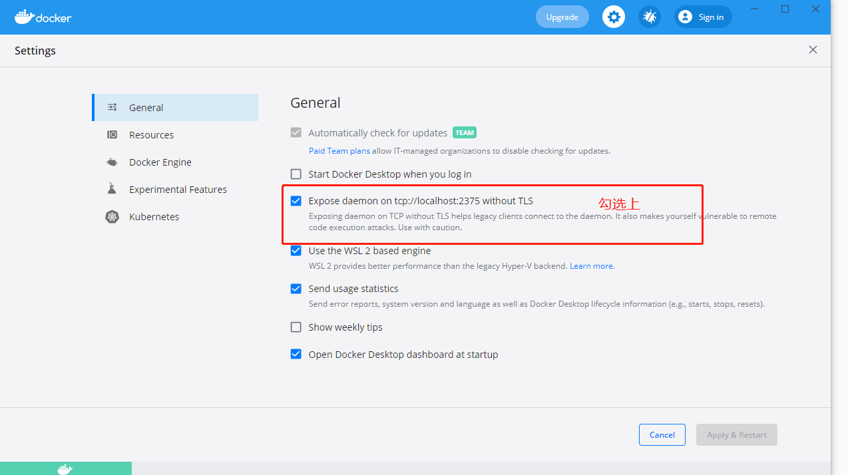Click the green status indicator in the bottom bar

(66, 468)
